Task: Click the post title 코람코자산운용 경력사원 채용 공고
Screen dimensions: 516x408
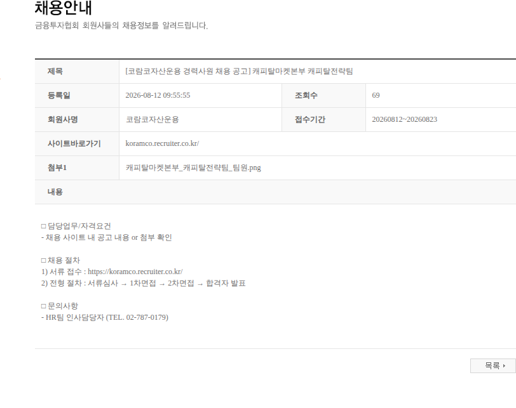Action: pyautogui.click(x=239, y=71)
